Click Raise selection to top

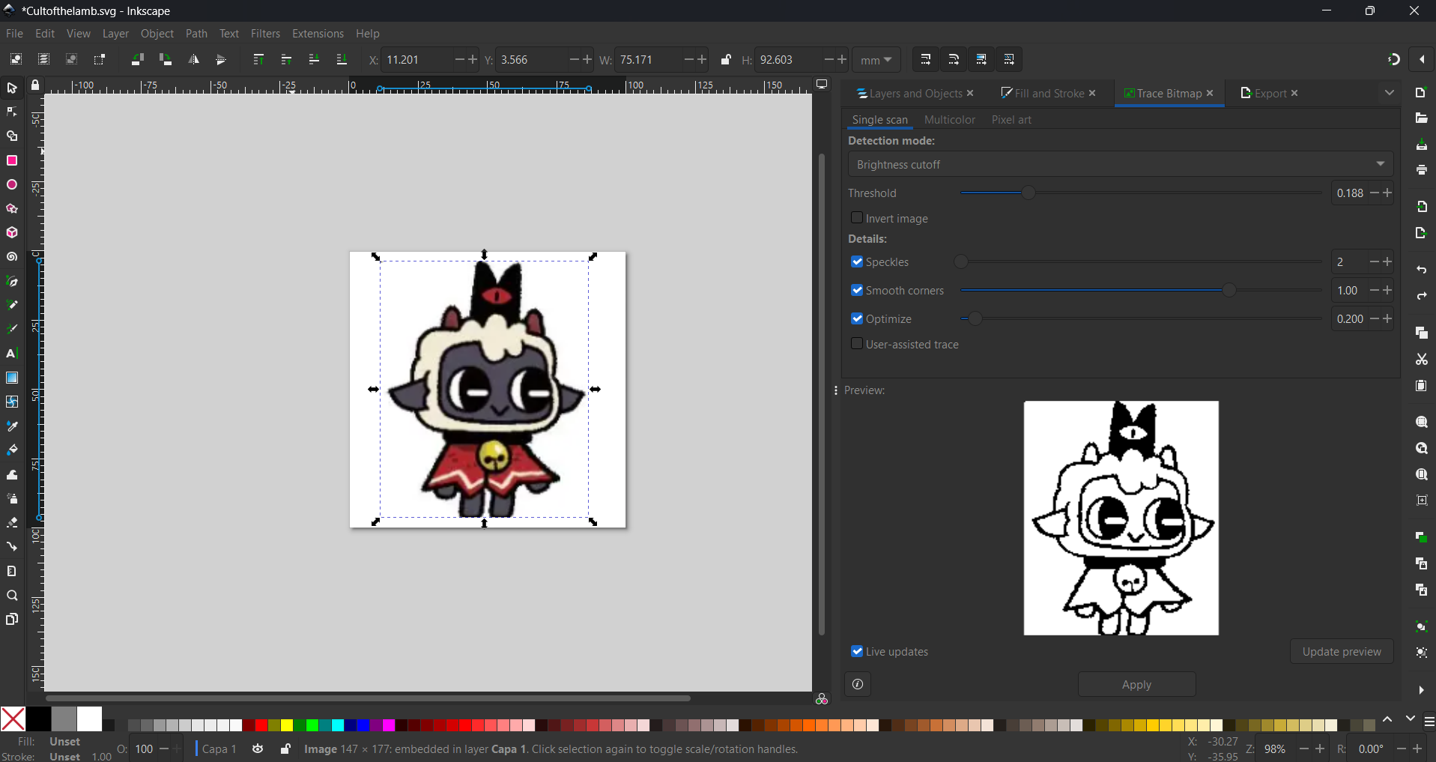[x=258, y=59]
